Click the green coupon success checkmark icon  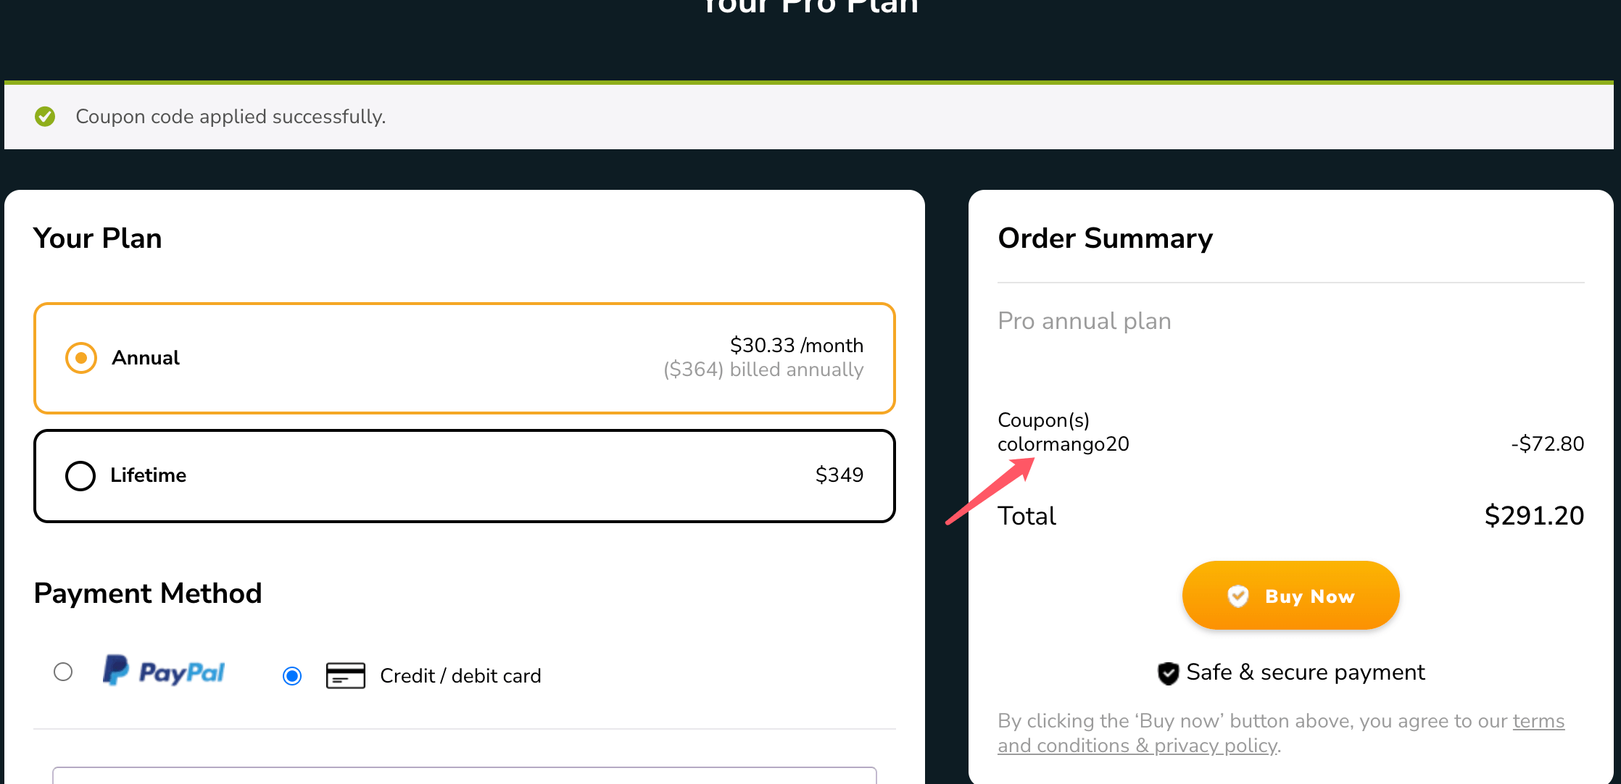[x=45, y=117]
